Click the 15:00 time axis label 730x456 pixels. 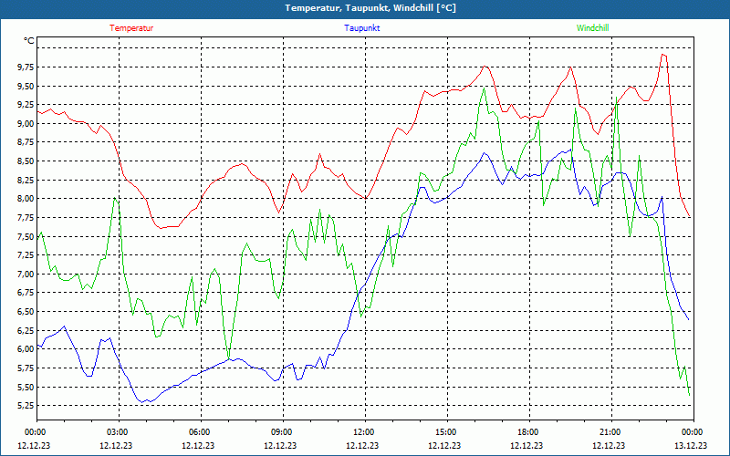(x=447, y=432)
